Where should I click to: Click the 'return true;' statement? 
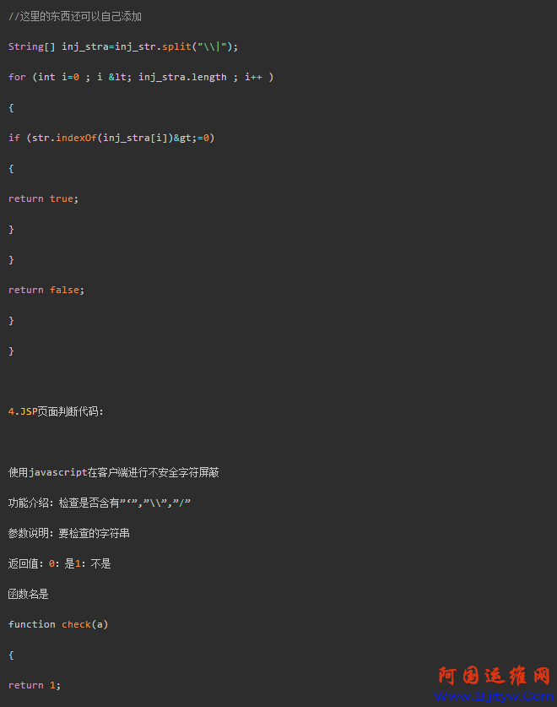tap(44, 199)
